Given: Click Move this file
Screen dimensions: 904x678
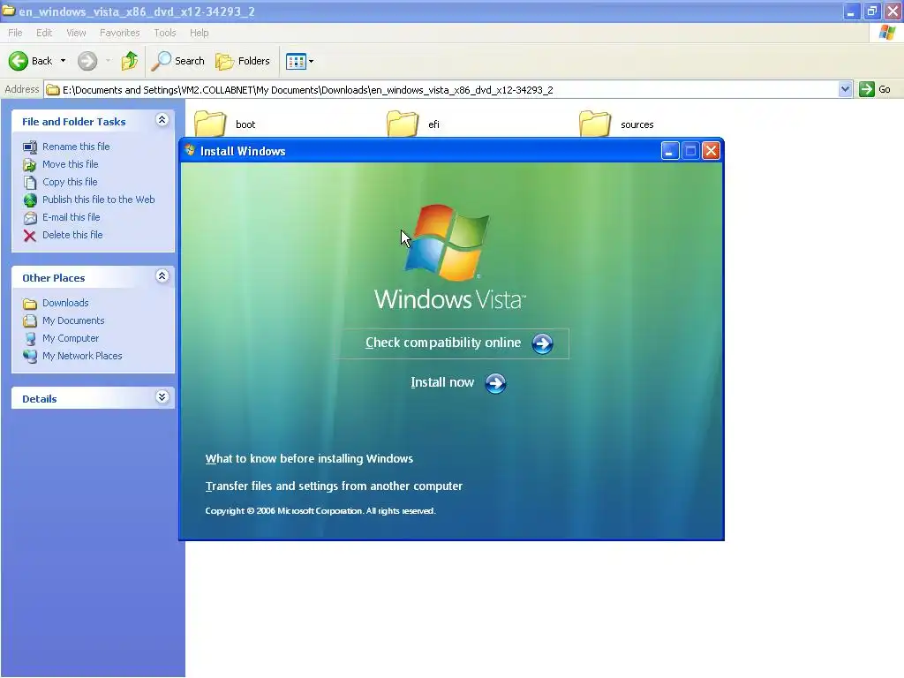Looking at the screenshot, I should (71, 164).
